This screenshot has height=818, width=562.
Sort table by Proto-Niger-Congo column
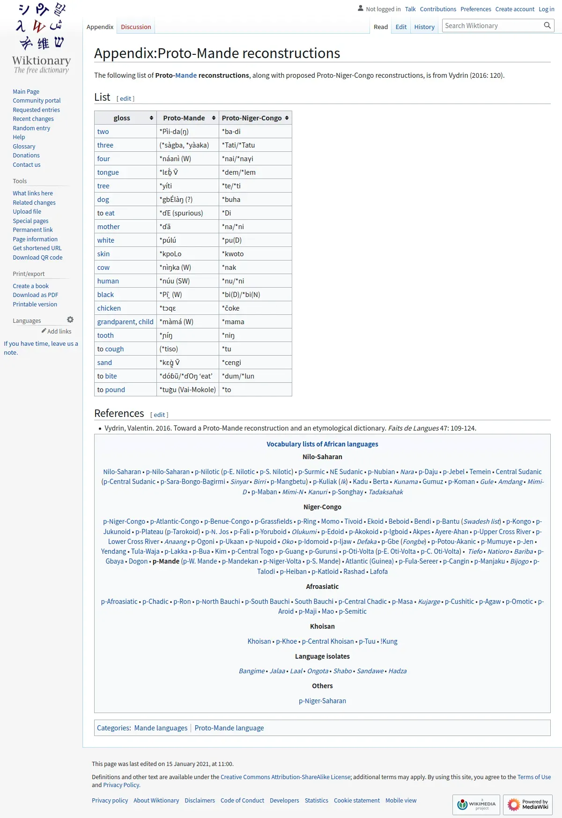255,118
